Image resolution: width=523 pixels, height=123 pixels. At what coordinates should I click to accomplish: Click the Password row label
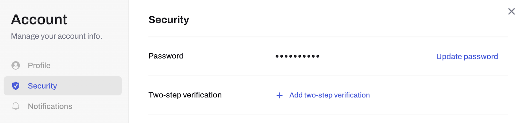(166, 56)
